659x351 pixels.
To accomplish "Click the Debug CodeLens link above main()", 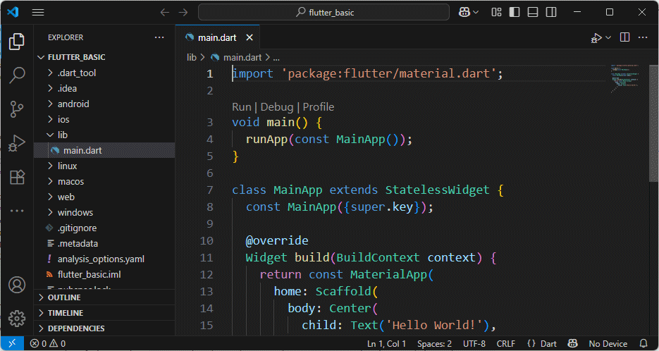I will coord(277,107).
